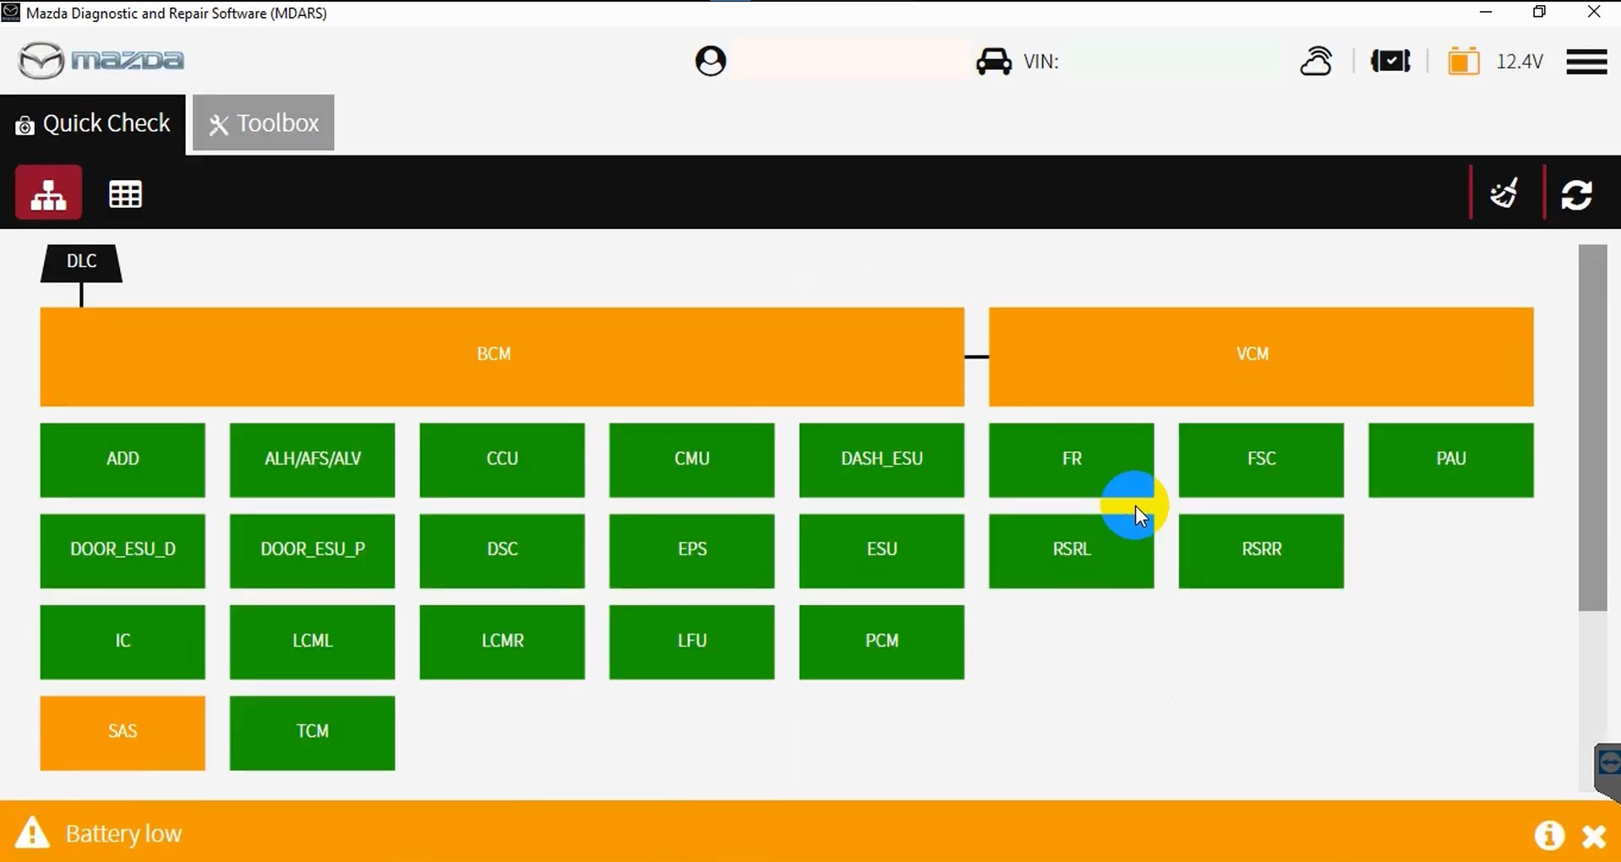
Task: Select the EPS module
Action: pos(691,551)
